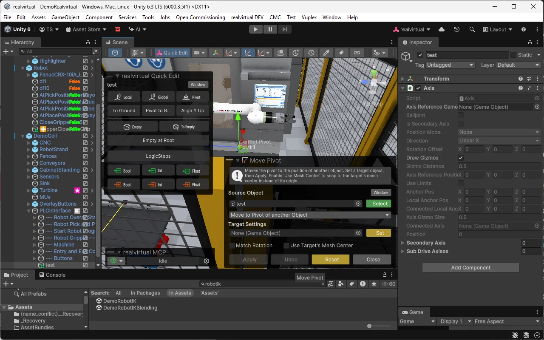Enable the Match Rotation checkbox
544x340 pixels.
tap(232, 246)
